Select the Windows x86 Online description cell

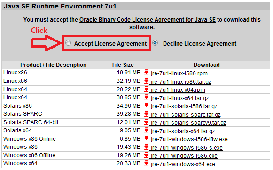[x=30, y=139]
